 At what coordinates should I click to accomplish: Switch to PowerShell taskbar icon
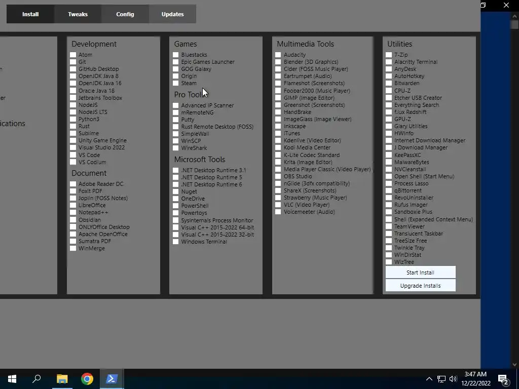tap(112, 379)
